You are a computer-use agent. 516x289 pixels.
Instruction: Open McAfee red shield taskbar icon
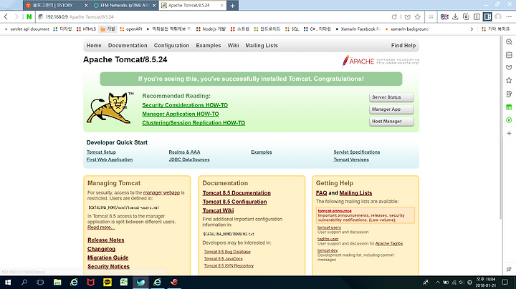click(x=90, y=283)
